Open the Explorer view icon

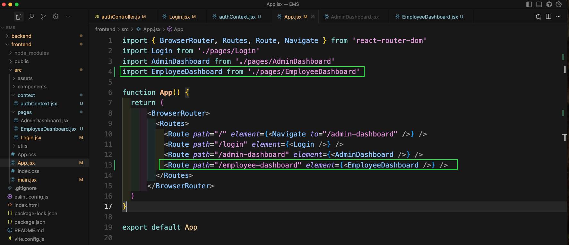point(19,17)
